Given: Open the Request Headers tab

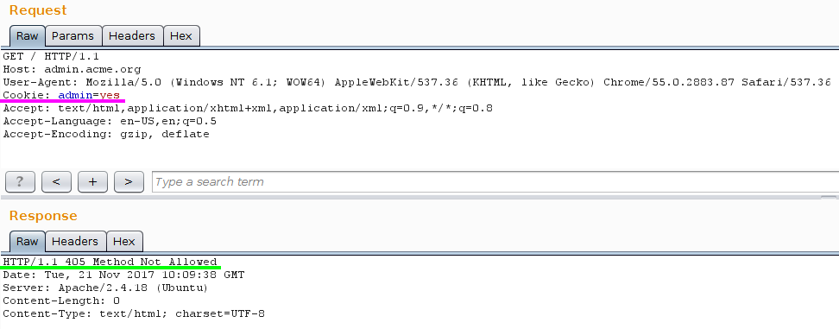Looking at the screenshot, I should (132, 36).
